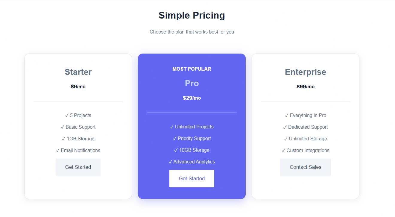Click the Advanced Analytics checkmark item
This screenshot has height=217, width=395.
coord(192,162)
